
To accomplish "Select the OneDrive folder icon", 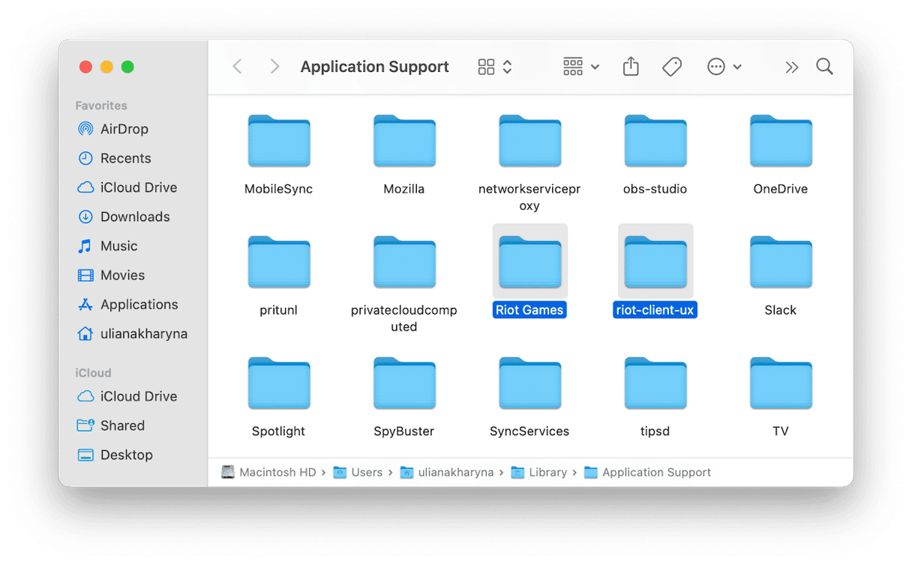I will pyautogui.click(x=781, y=141).
